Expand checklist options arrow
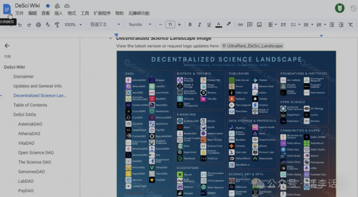Viewport: 358px width, 197px height. pyautogui.click(x=299, y=25)
